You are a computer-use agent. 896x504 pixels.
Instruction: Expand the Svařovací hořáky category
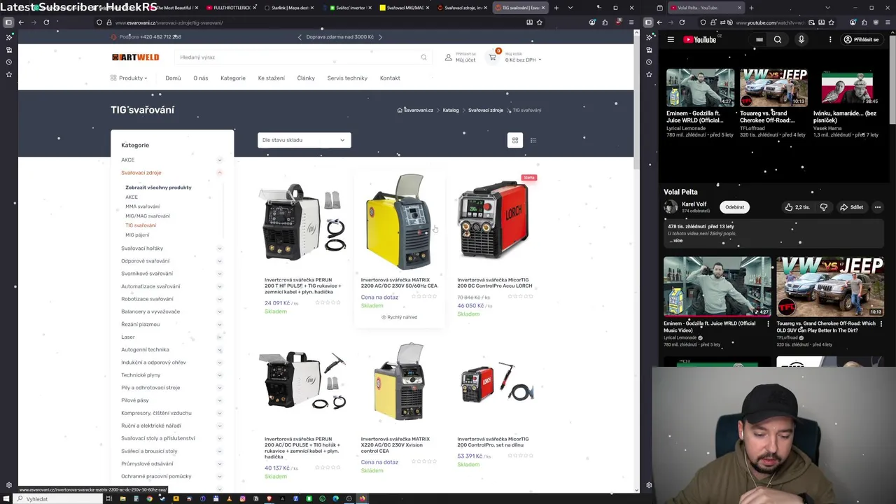click(x=219, y=248)
